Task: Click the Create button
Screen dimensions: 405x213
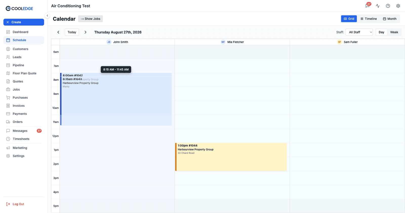Action: (x=24, y=22)
